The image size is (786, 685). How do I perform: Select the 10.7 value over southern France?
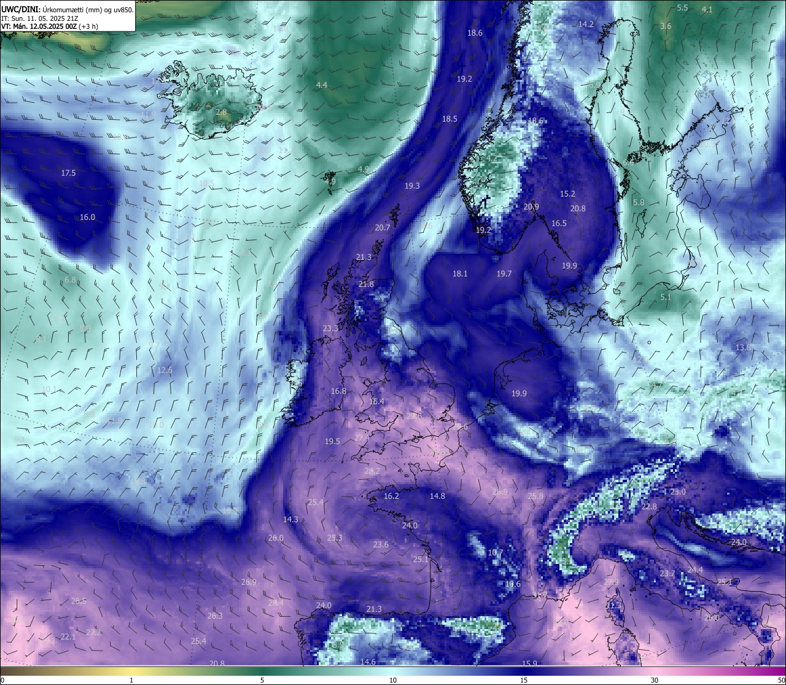496,553
